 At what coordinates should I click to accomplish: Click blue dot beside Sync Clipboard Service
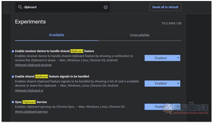pyautogui.click(x=13, y=102)
